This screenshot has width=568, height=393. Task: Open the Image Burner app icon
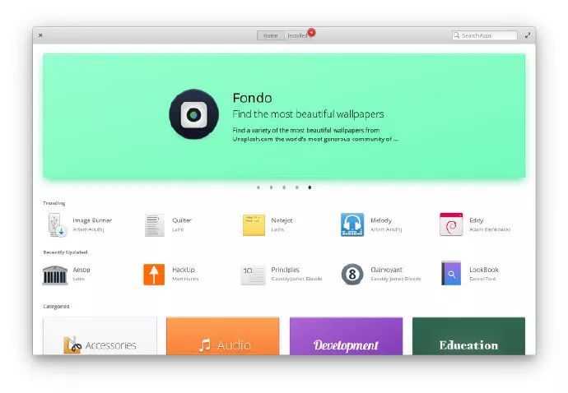(58, 224)
